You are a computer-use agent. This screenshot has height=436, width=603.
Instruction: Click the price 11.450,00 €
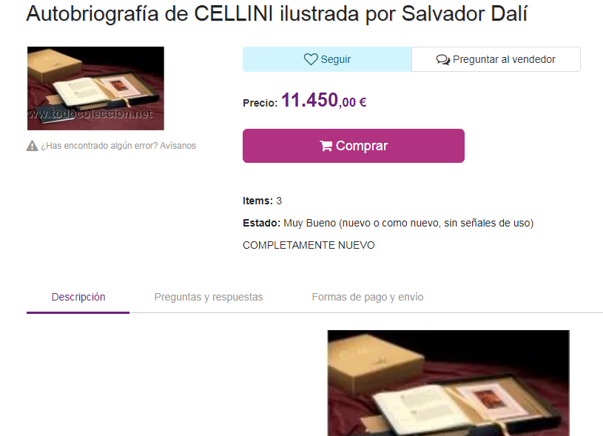tap(324, 101)
